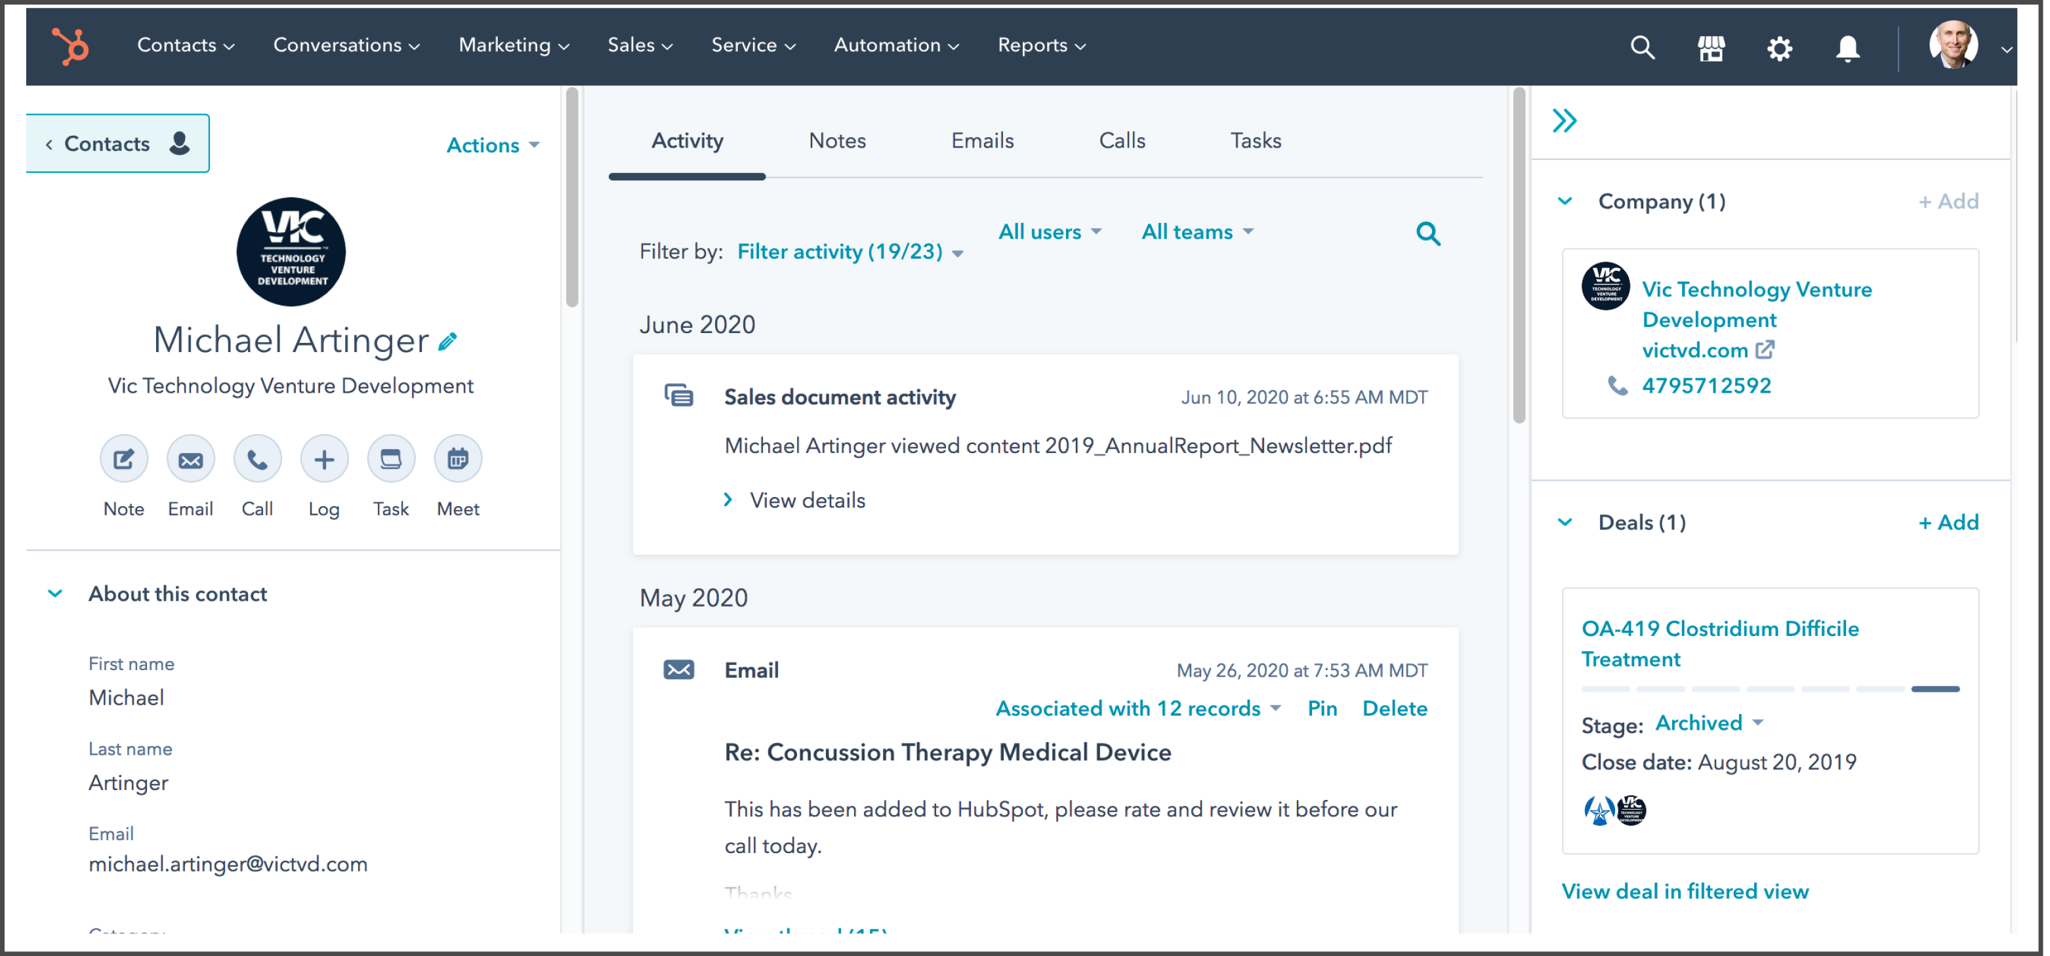2050x956 pixels.
Task: Open Vic Technology Venture Development company link
Action: (1756, 305)
